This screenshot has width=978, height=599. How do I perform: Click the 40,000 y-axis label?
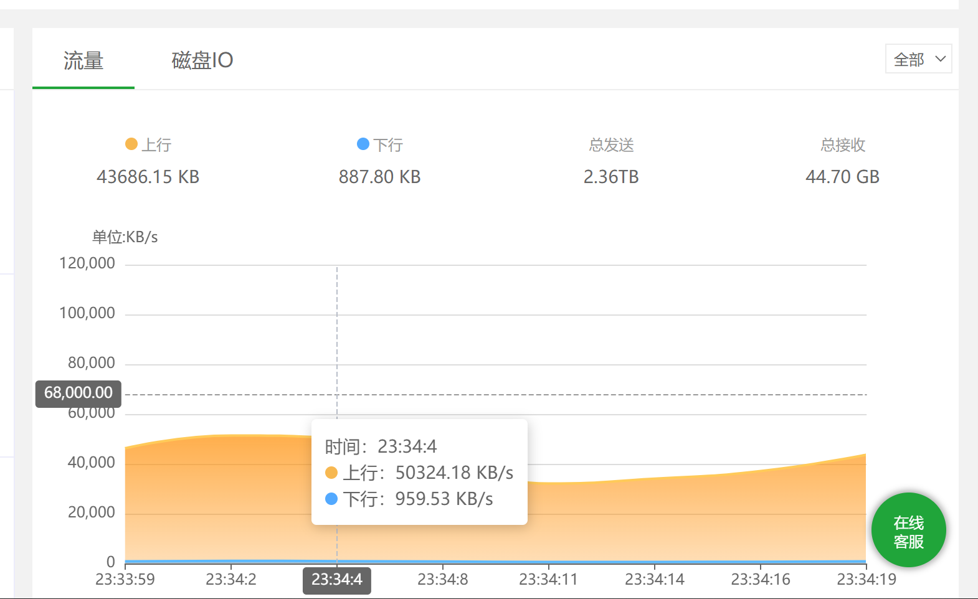[x=92, y=463]
